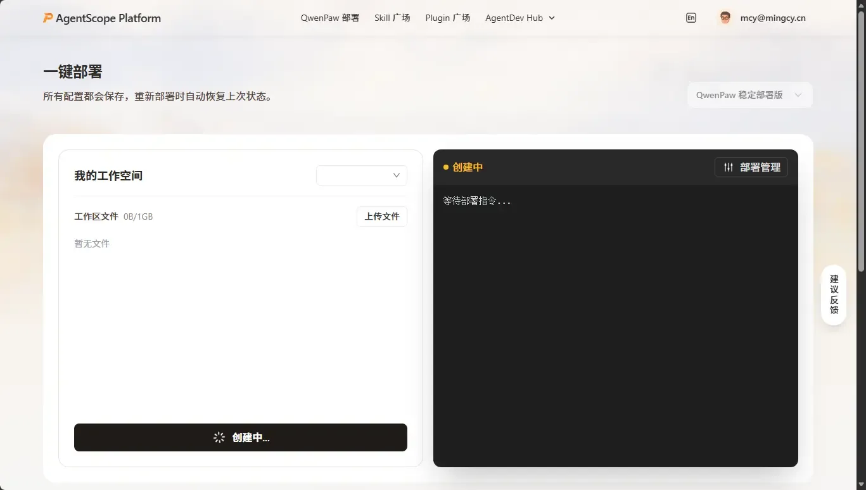Screen dimensions: 866x490
Task: Click the page vertical scrollbar
Action: click(x=861, y=142)
